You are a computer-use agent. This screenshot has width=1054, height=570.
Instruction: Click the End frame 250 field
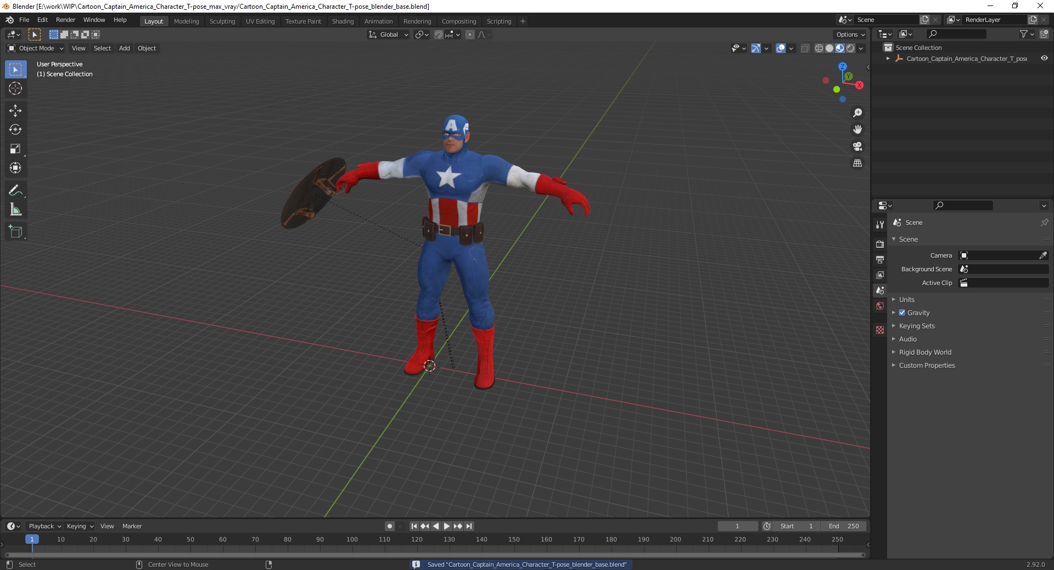(844, 526)
